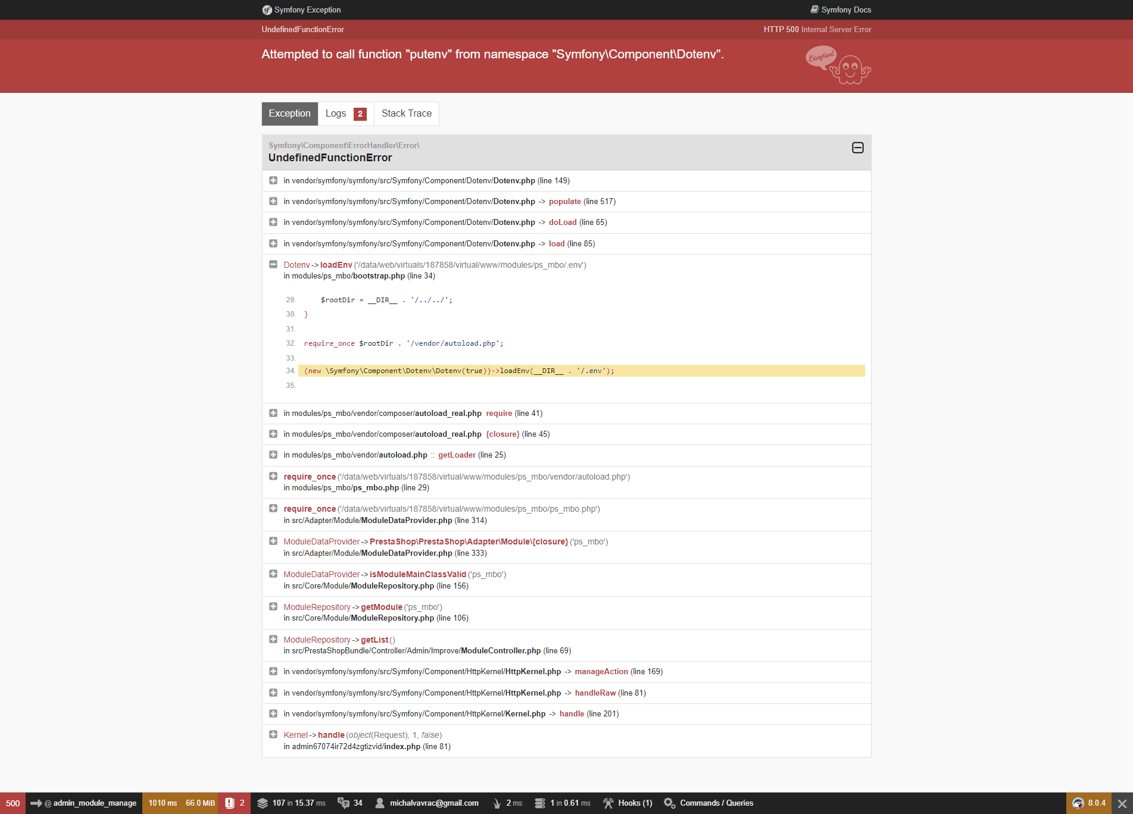Screen dimensions: 1133x814
Task: Click the 500 status code in toolbar
Action: [x=13, y=803]
